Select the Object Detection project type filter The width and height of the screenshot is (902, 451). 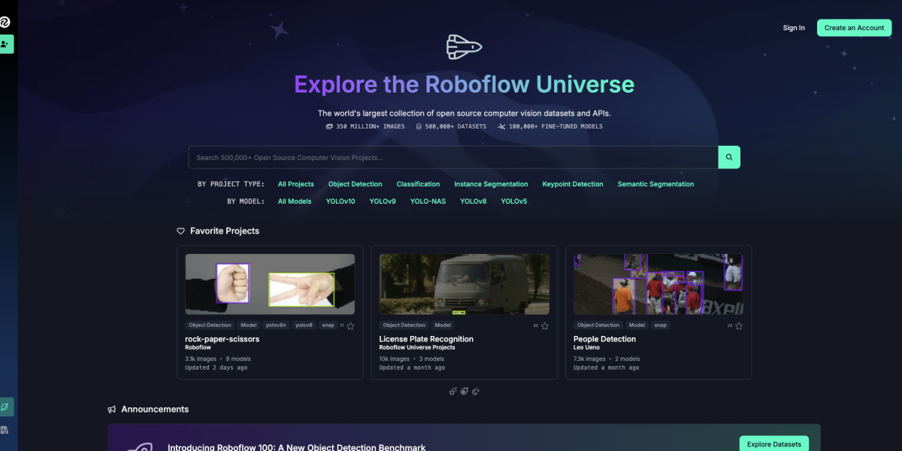pyautogui.click(x=355, y=183)
